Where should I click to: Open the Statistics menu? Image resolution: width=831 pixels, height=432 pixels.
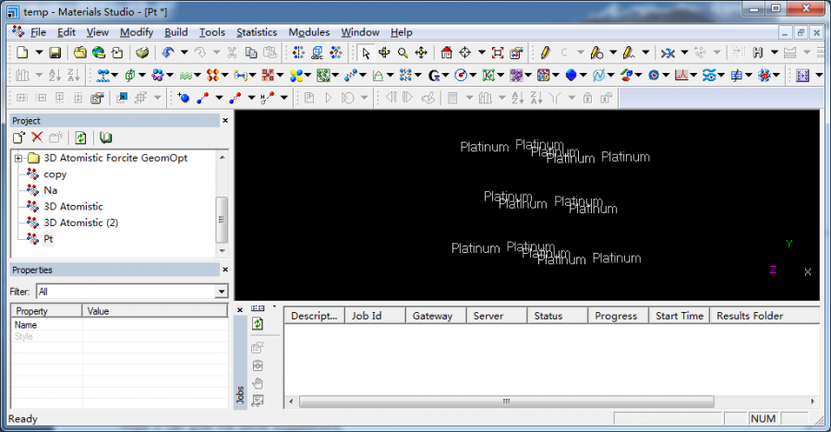tap(257, 32)
